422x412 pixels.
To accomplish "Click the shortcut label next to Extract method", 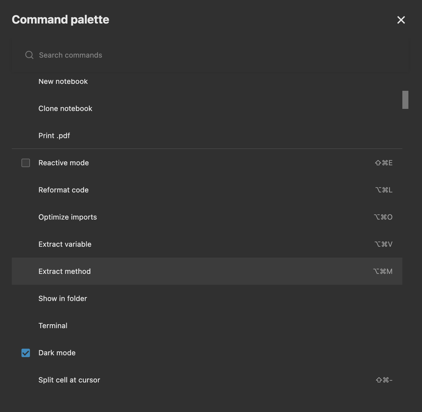I will (382, 271).
